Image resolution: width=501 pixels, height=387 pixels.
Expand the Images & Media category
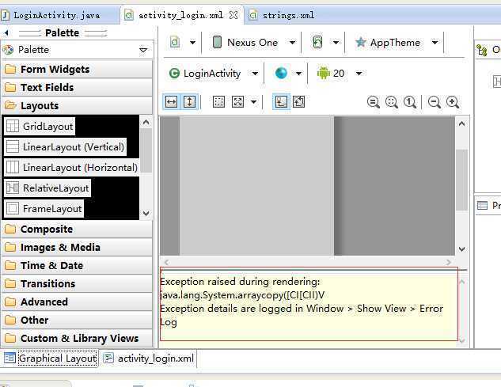click(77, 247)
